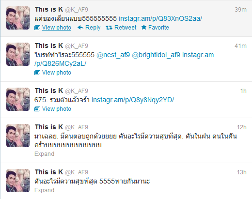Click the Retweet arrows icon
This screenshot has width=252, height=199.
pyautogui.click(x=109, y=28)
